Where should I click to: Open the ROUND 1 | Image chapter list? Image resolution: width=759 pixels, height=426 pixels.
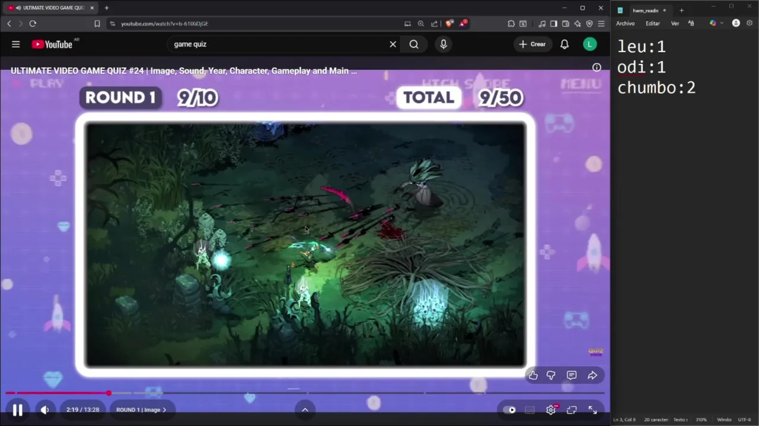pos(141,409)
